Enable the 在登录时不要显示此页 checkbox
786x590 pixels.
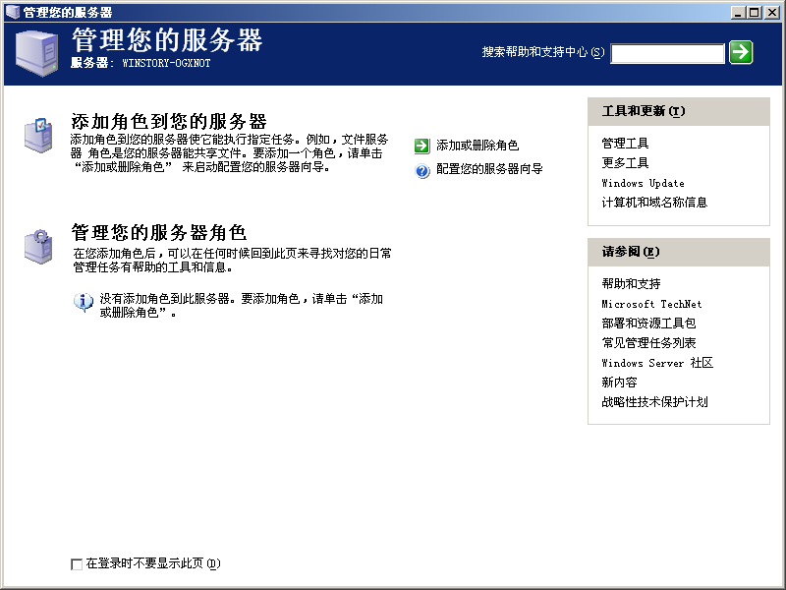(77, 563)
